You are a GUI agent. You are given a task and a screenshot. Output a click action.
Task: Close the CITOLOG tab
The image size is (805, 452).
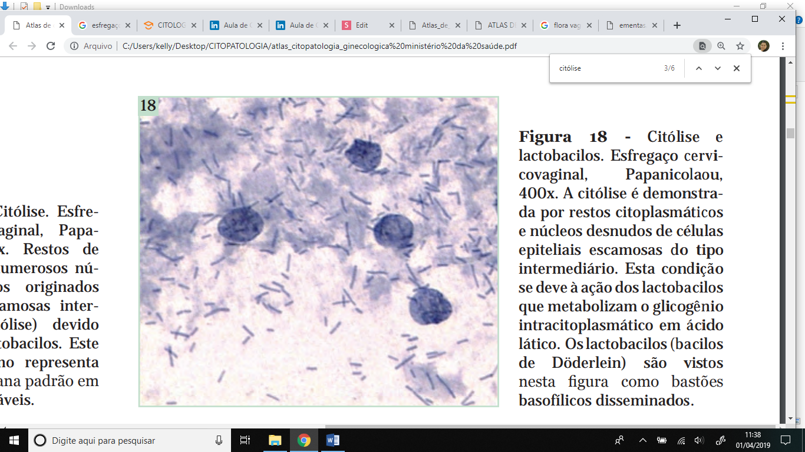click(194, 25)
